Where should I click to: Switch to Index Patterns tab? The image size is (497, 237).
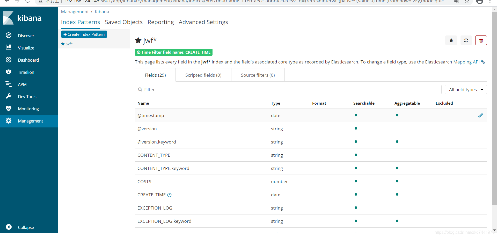pyautogui.click(x=81, y=22)
